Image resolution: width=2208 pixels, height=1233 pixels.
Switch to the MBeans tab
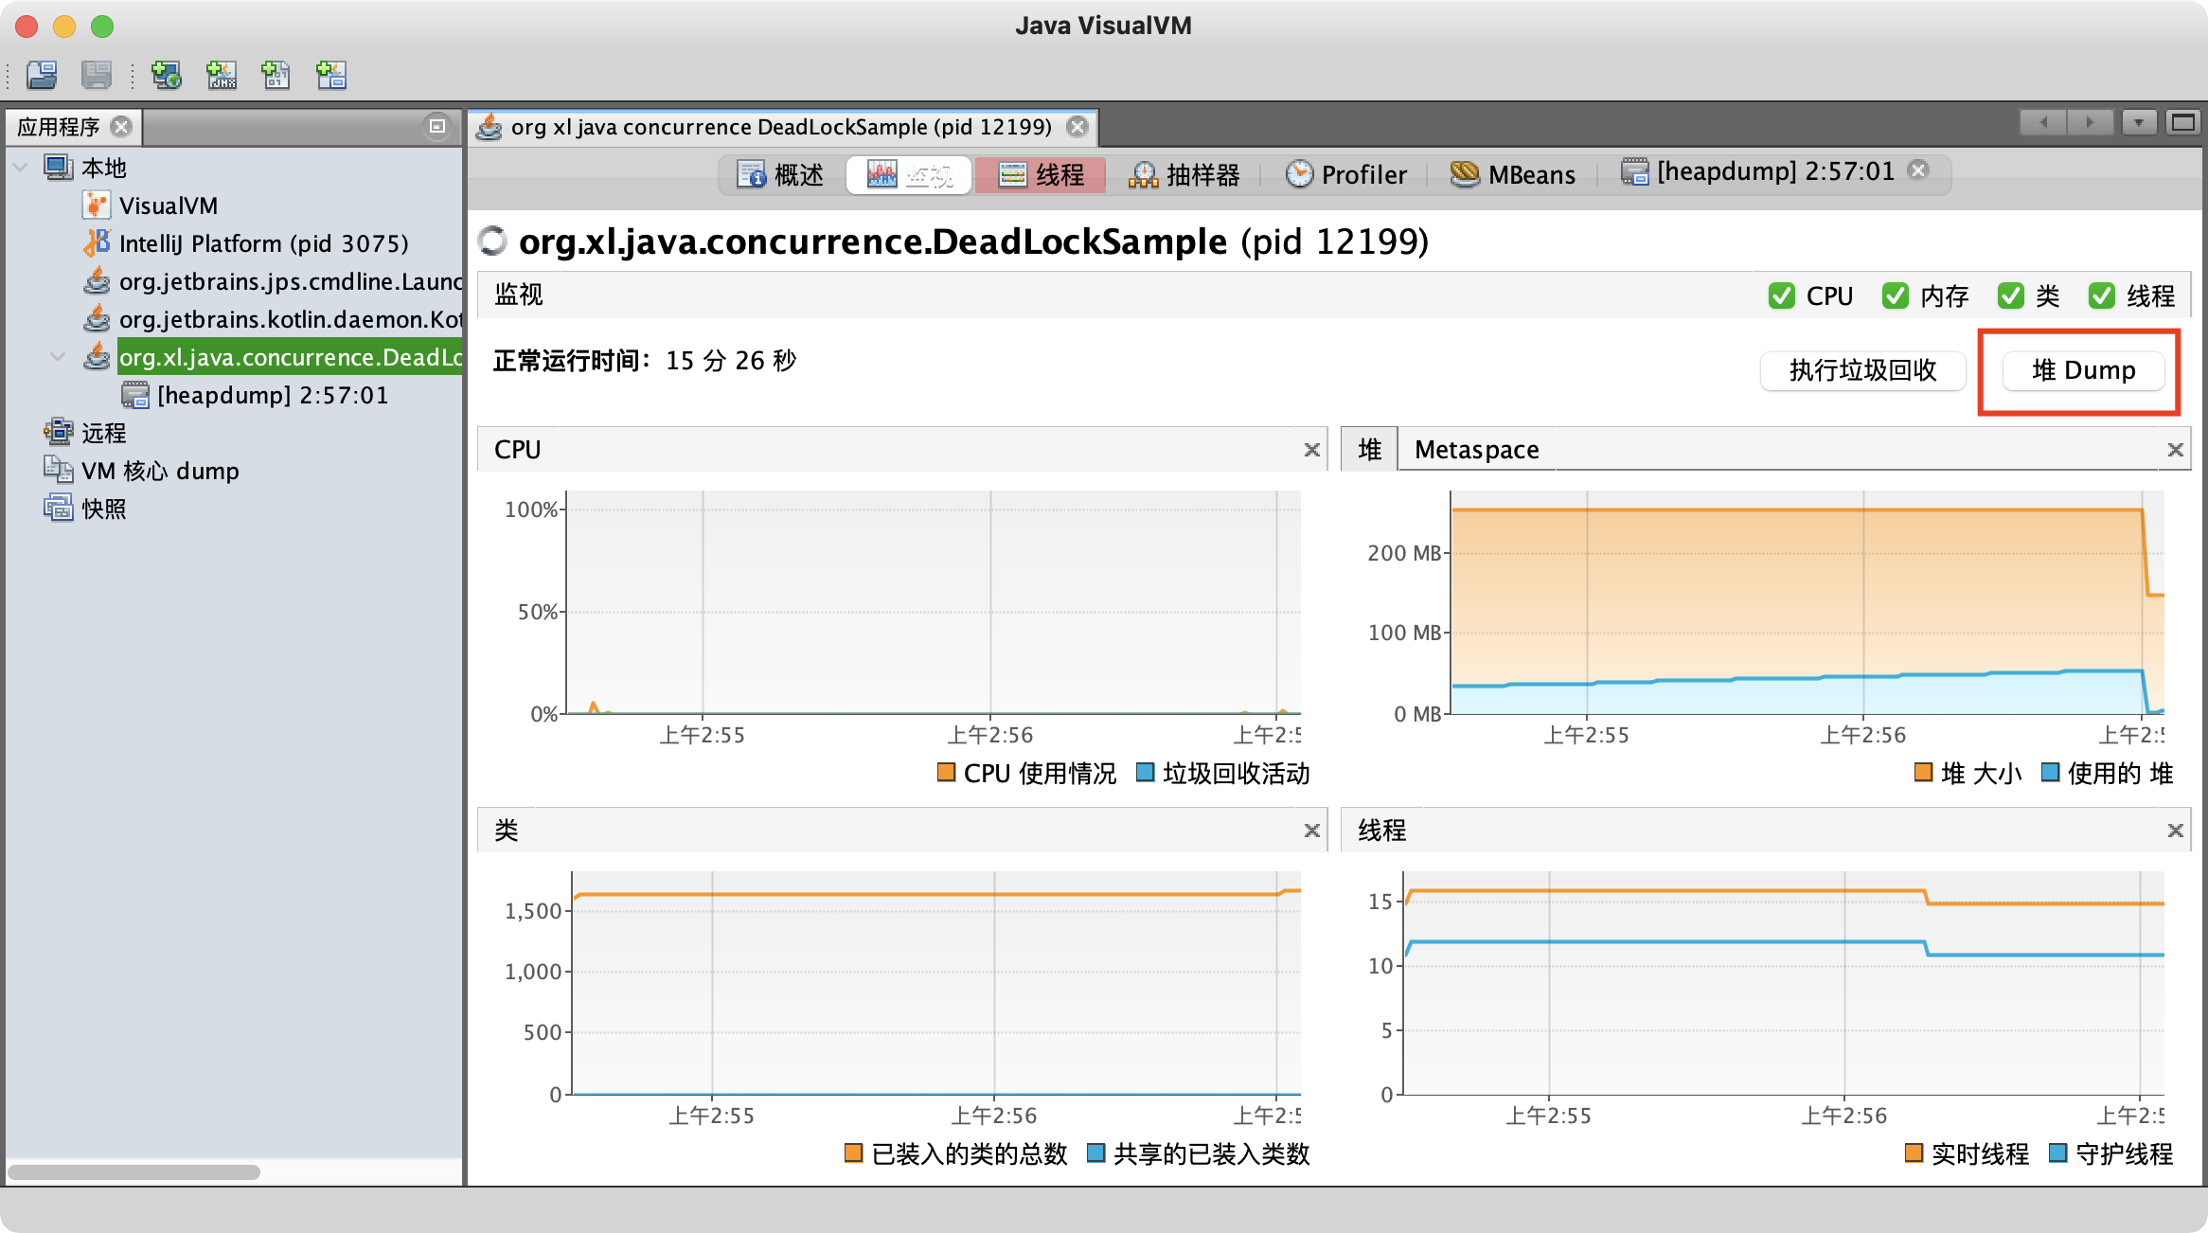point(1513,174)
